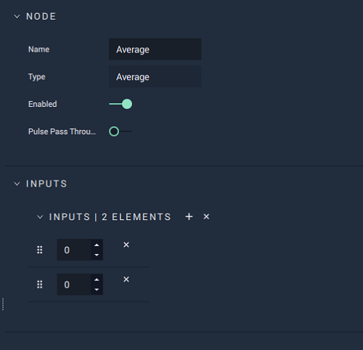Edit the Name field containing Average
The height and width of the screenshot is (350, 363).
(x=155, y=49)
